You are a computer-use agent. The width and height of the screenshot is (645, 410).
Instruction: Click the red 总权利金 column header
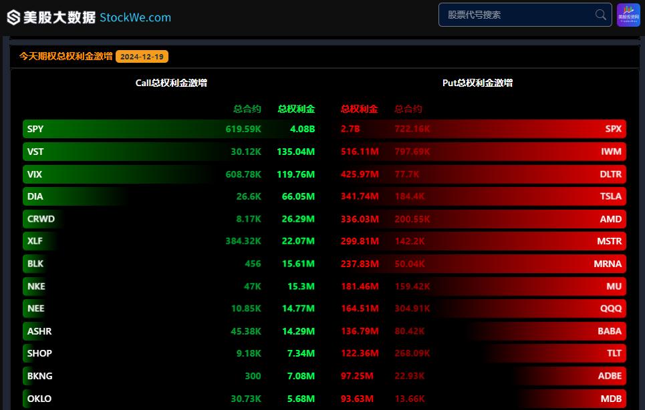(x=359, y=109)
